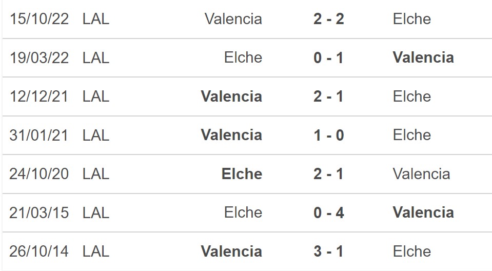
Task: Select bold Valencia in the 12/12/21 row
Action: 231,96
